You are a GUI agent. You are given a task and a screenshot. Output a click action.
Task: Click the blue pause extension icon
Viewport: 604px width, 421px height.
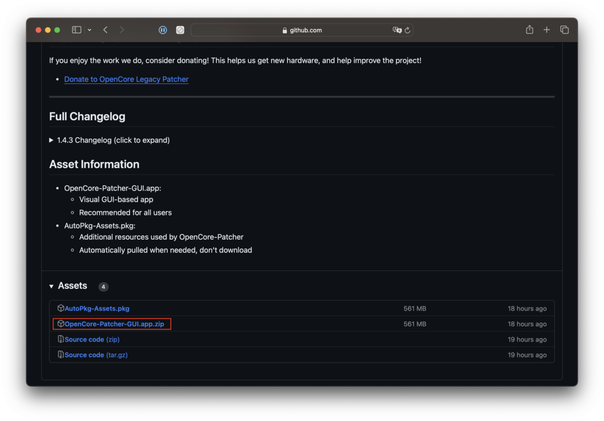pos(162,30)
